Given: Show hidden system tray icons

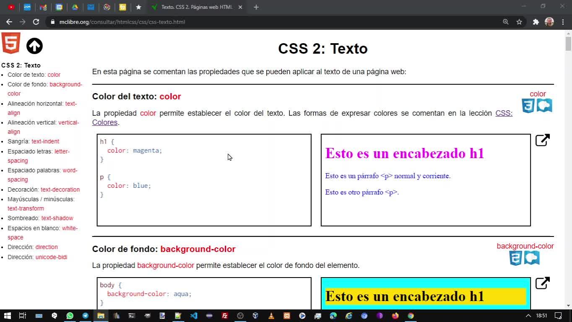Looking at the screenshot, I should pyautogui.click(x=528, y=316).
